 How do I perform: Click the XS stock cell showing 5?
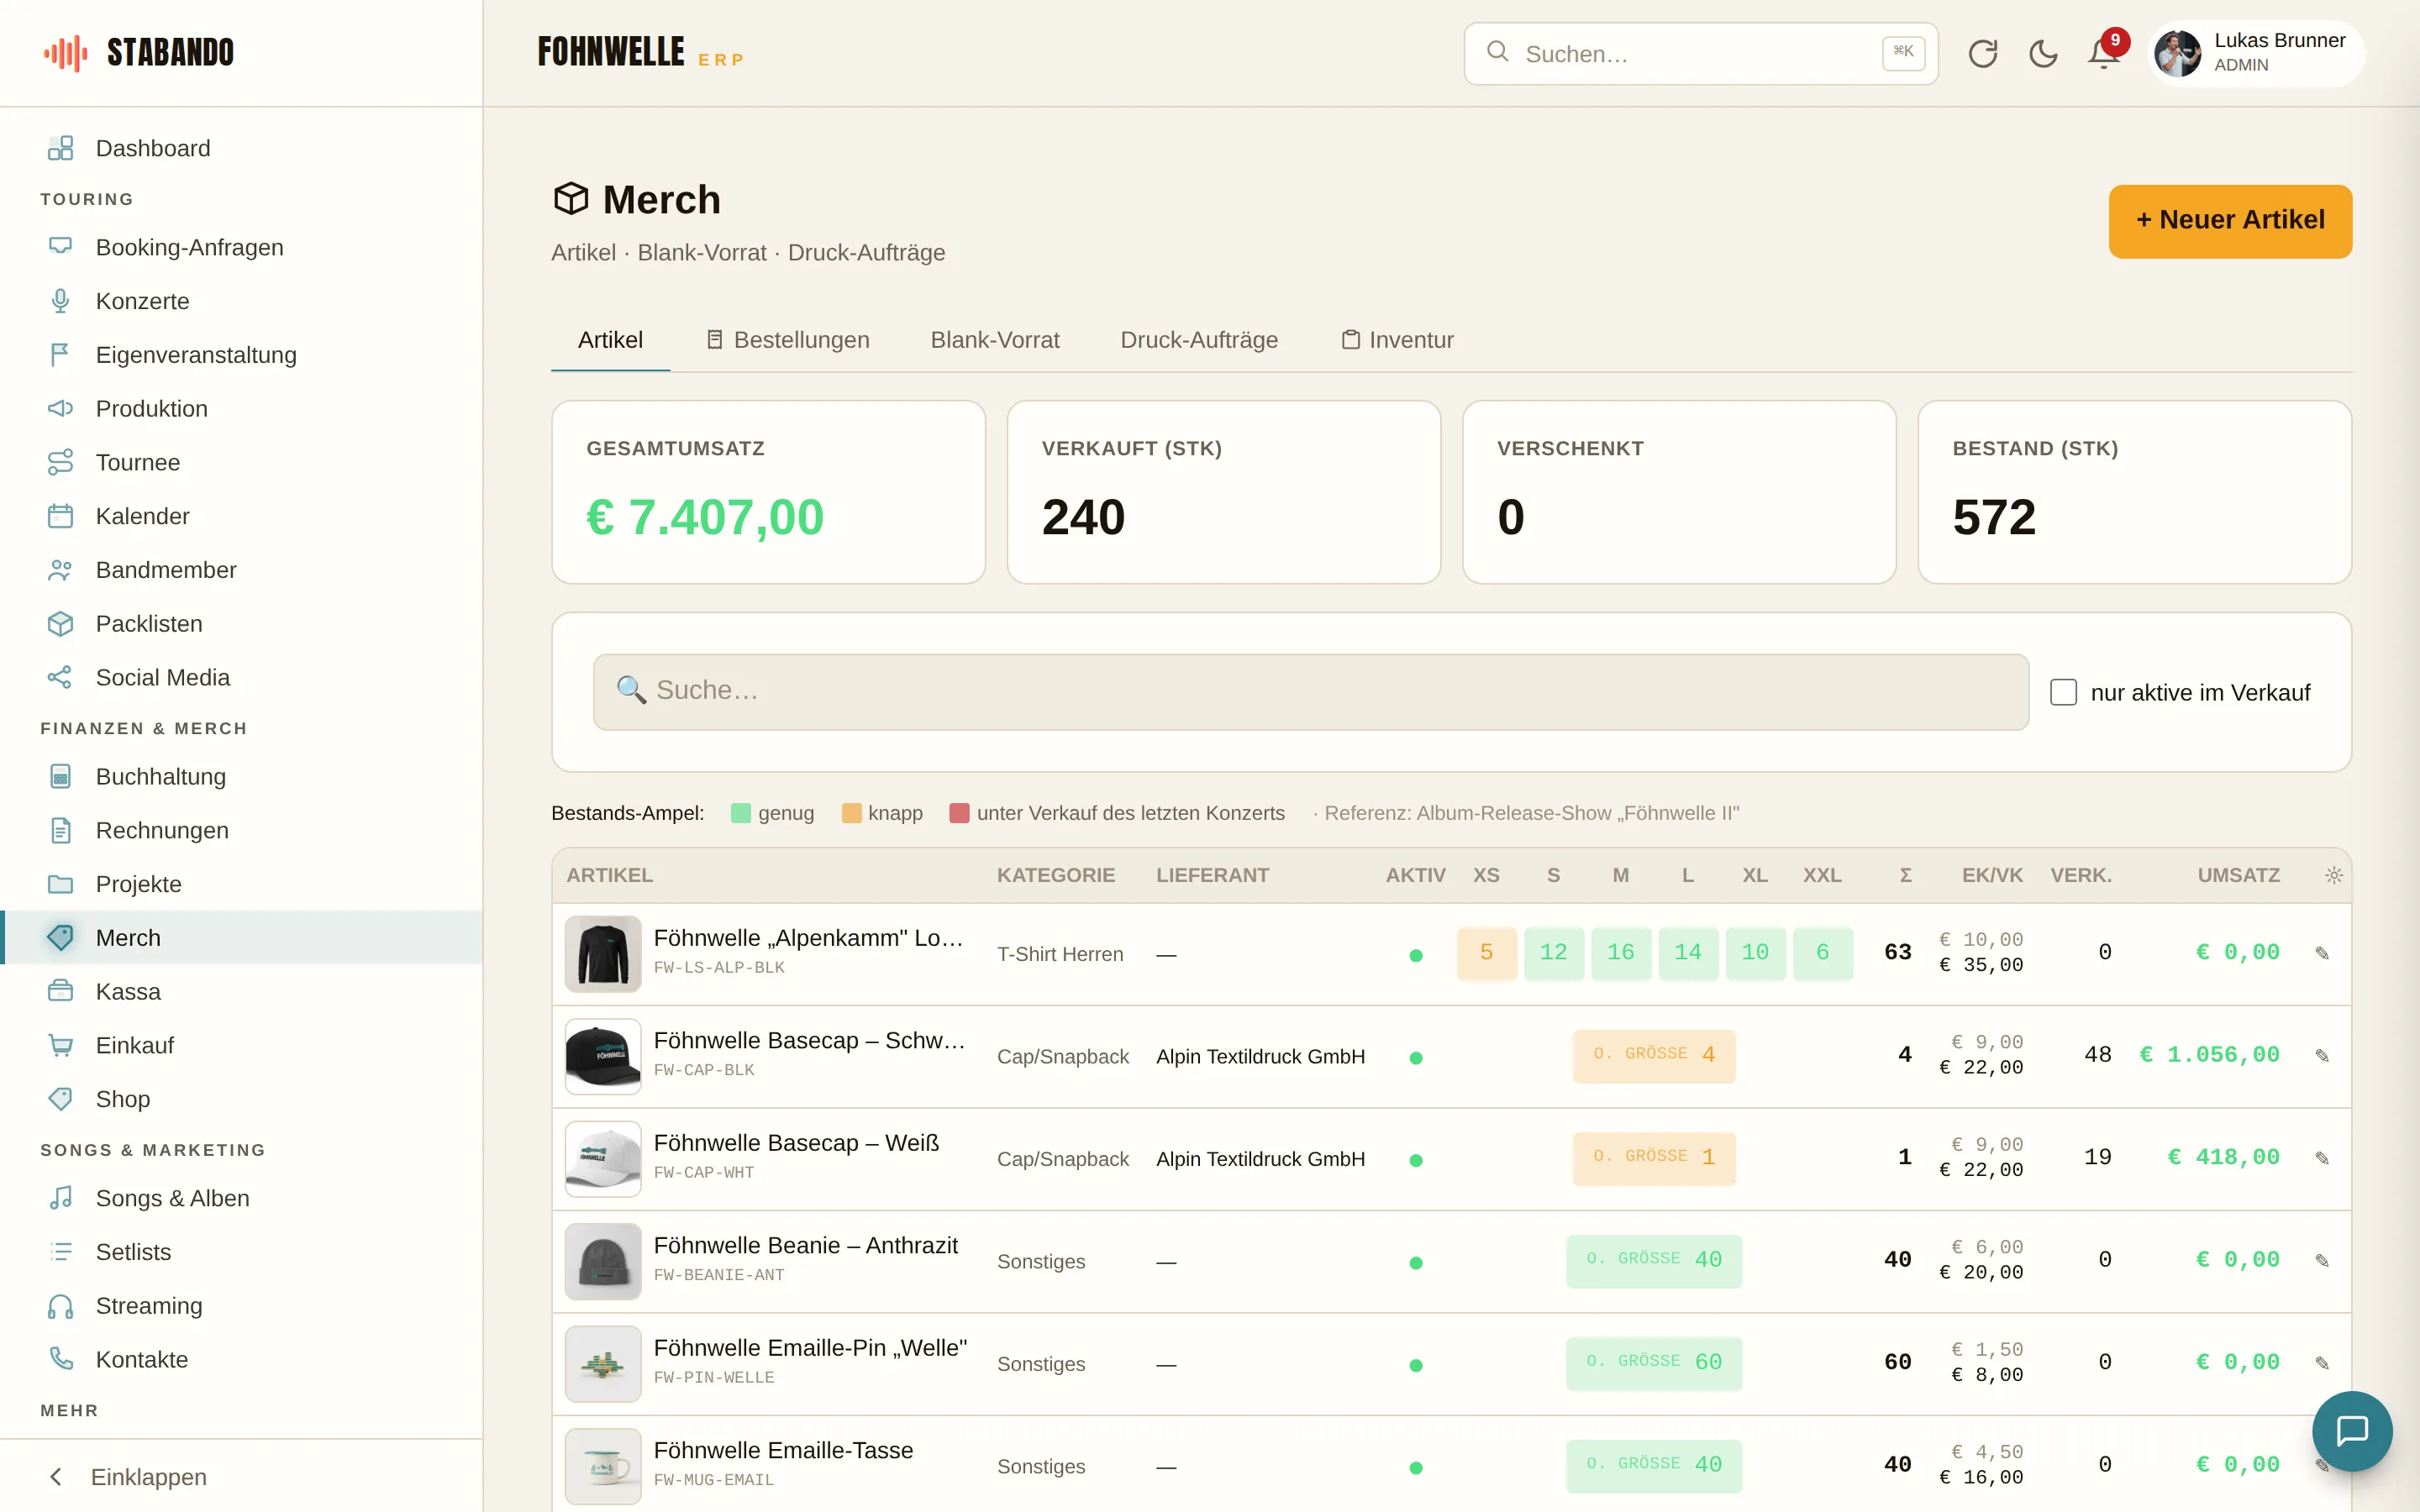pyautogui.click(x=1486, y=953)
